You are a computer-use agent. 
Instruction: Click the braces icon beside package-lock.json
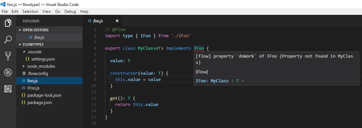click(x=23, y=95)
